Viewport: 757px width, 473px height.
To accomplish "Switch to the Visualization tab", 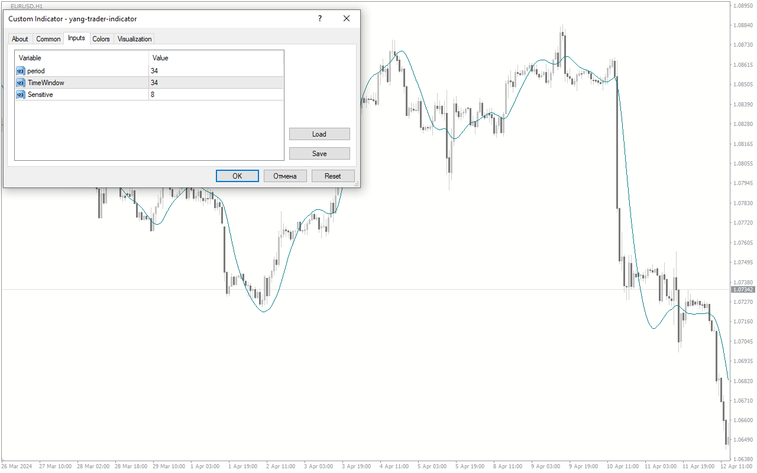I will (135, 39).
